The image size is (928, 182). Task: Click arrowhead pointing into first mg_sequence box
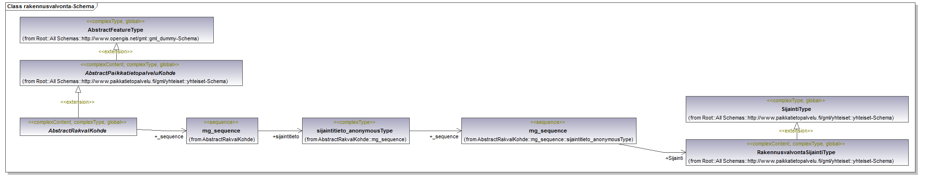183,131
